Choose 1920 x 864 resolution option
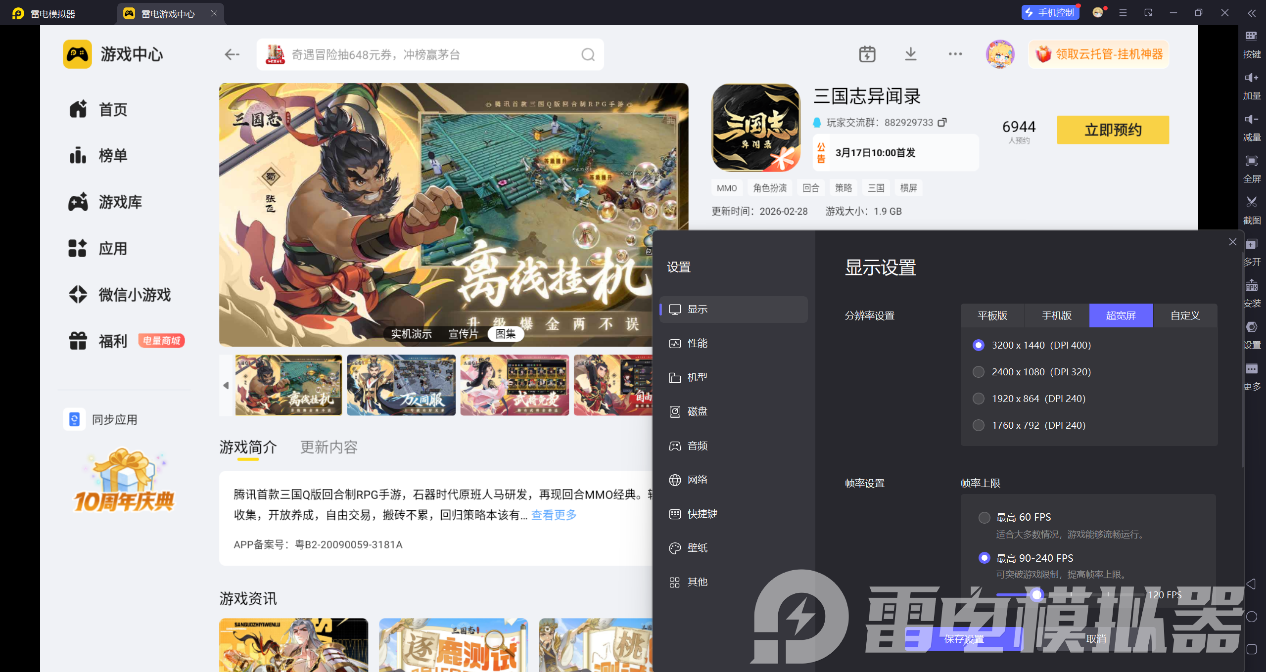Image resolution: width=1266 pixels, height=672 pixels. (978, 399)
